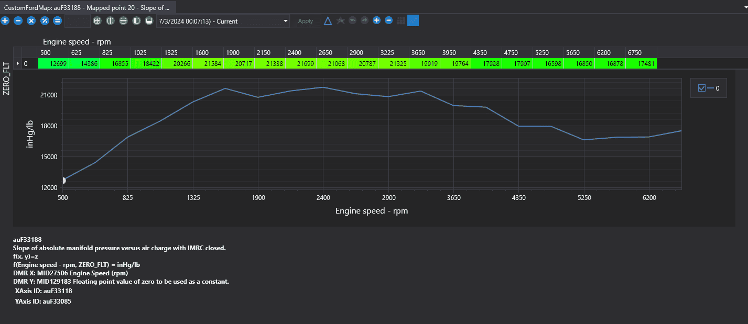Click the row header labeled 0
748x324 pixels.
pyautogui.click(x=29, y=63)
